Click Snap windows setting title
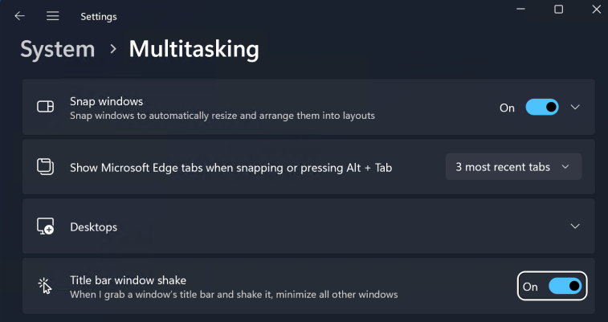This screenshot has height=322, width=608. click(106, 101)
